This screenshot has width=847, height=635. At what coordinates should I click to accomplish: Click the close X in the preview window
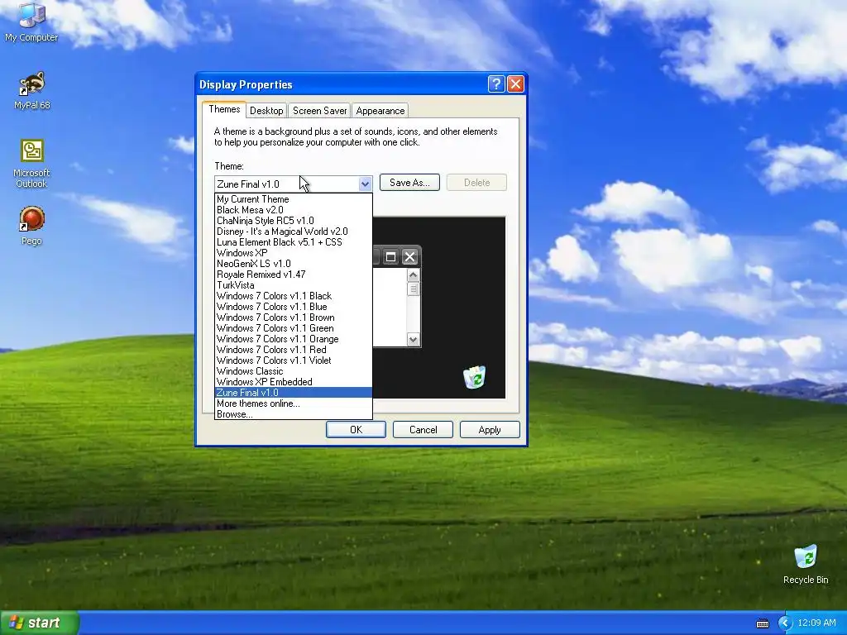(x=410, y=257)
